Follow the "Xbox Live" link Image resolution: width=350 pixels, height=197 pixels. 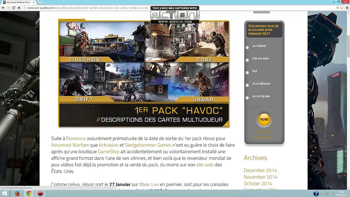click(x=149, y=184)
